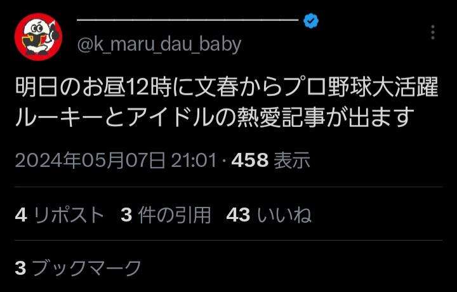This screenshot has width=457, height=292.
Task: Click the 表示 label beside 458
Action: [x=292, y=160]
